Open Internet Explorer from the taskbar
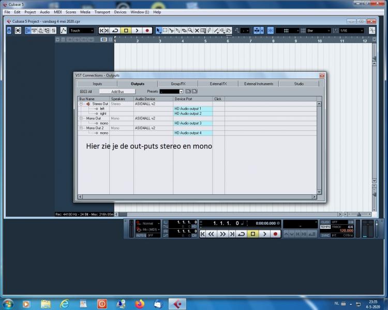Viewport: 388px width, 310px height. [64, 304]
